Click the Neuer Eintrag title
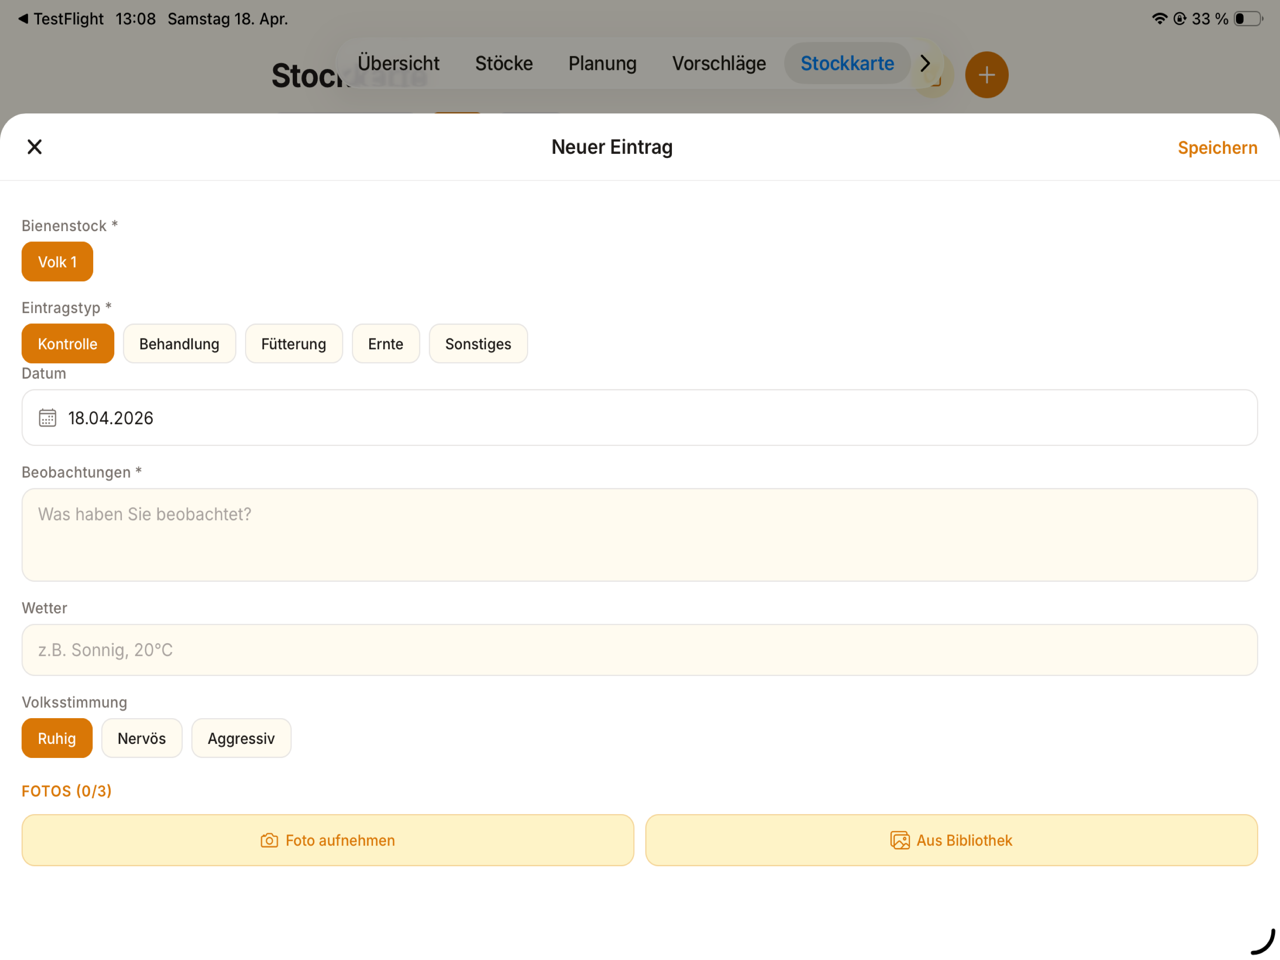 (612, 147)
